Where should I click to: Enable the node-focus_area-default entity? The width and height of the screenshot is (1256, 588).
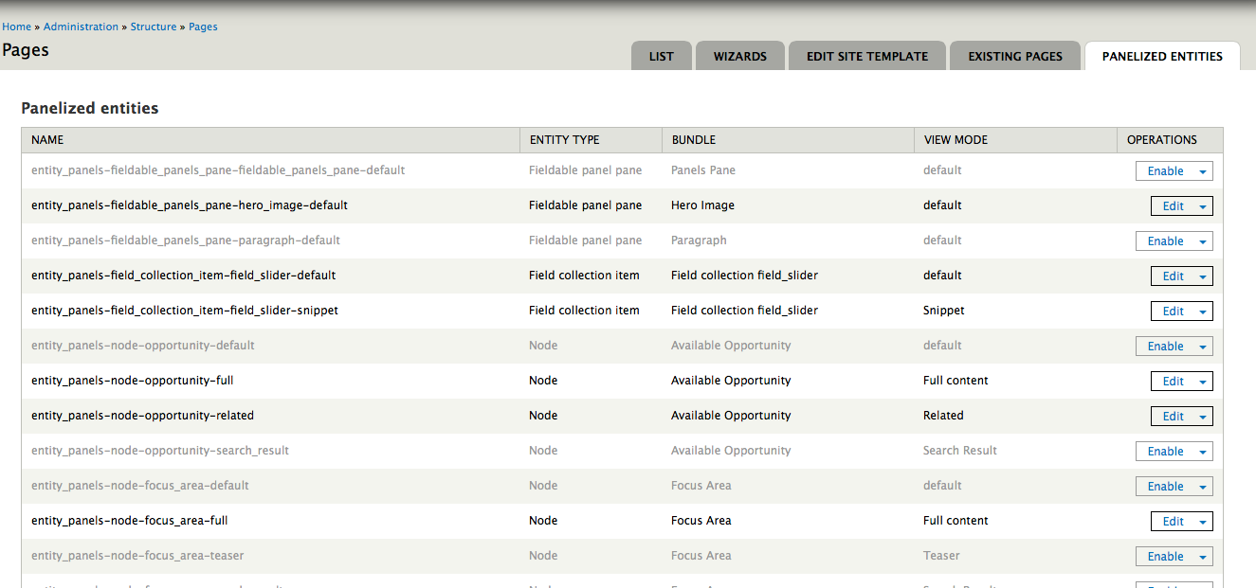click(1165, 487)
